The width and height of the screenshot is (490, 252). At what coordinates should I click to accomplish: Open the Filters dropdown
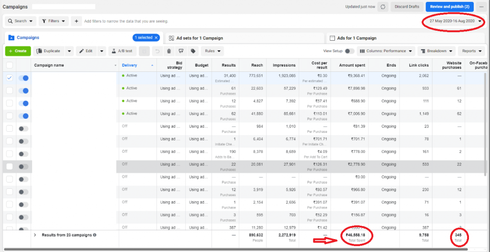tap(54, 21)
